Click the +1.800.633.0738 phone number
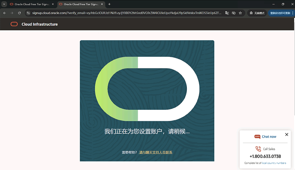 click(x=265, y=156)
